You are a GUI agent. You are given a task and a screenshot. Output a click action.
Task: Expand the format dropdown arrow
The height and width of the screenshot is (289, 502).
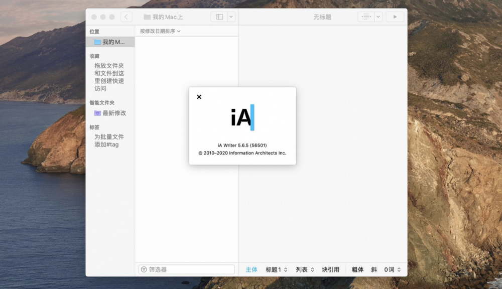(x=378, y=17)
